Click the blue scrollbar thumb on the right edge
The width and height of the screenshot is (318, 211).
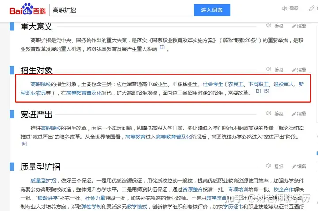(x=317, y=153)
